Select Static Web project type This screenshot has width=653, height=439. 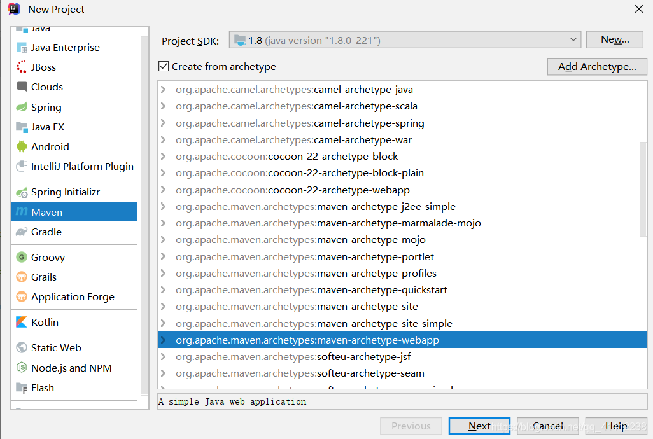coord(74,347)
